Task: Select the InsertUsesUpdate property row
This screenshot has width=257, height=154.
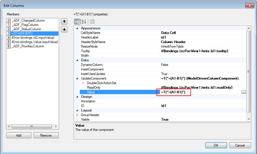Action: click(x=163, y=74)
